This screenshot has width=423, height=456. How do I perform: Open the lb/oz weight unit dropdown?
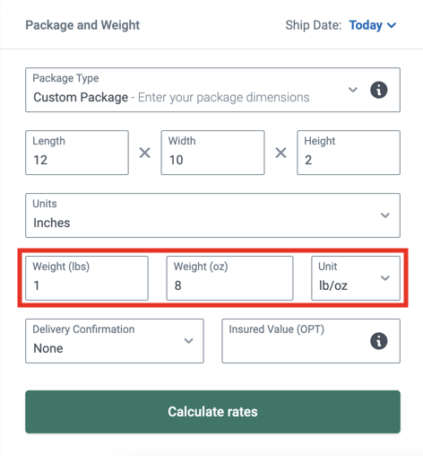click(356, 278)
